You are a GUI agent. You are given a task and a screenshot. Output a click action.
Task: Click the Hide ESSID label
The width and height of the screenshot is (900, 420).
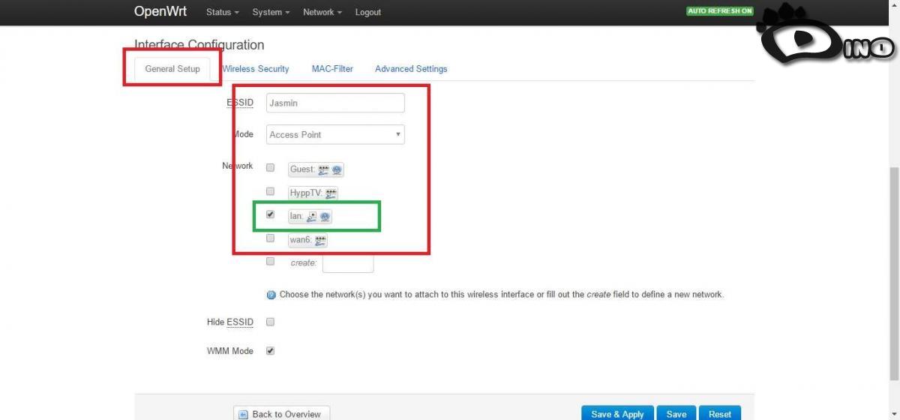(x=230, y=322)
